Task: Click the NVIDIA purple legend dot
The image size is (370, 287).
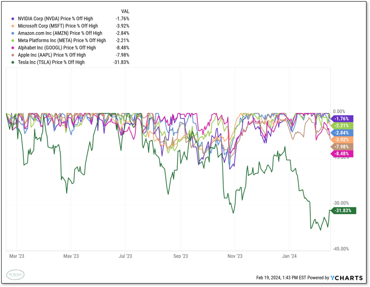Action: coord(13,19)
